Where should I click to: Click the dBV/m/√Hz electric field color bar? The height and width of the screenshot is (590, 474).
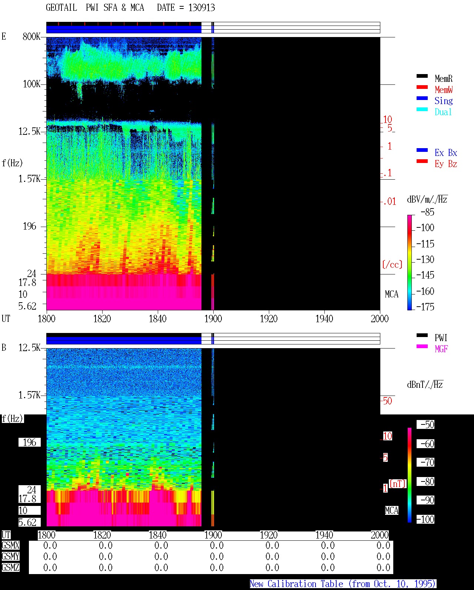(x=410, y=262)
